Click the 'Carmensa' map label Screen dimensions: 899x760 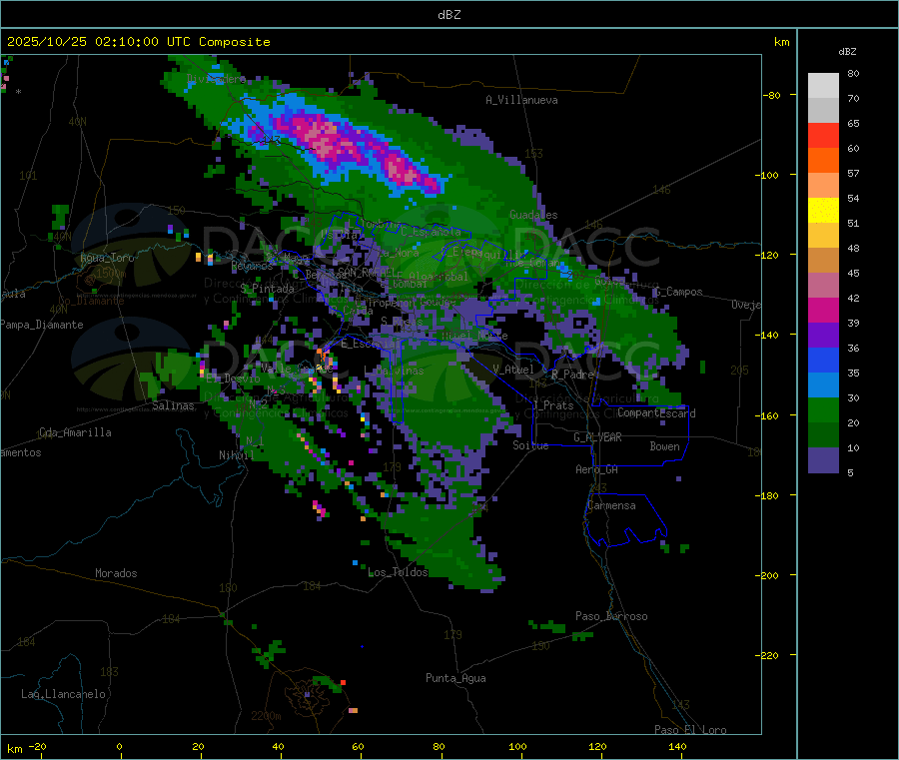point(611,505)
